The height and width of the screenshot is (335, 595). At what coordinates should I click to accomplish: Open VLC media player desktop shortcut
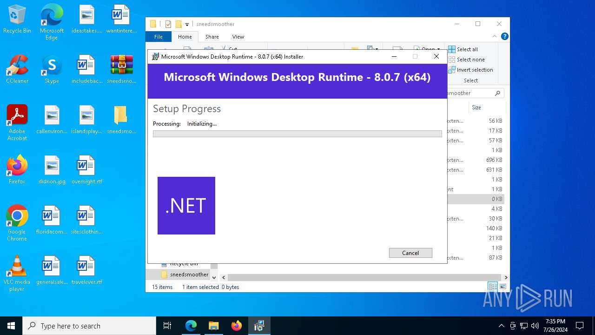pos(17,274)
